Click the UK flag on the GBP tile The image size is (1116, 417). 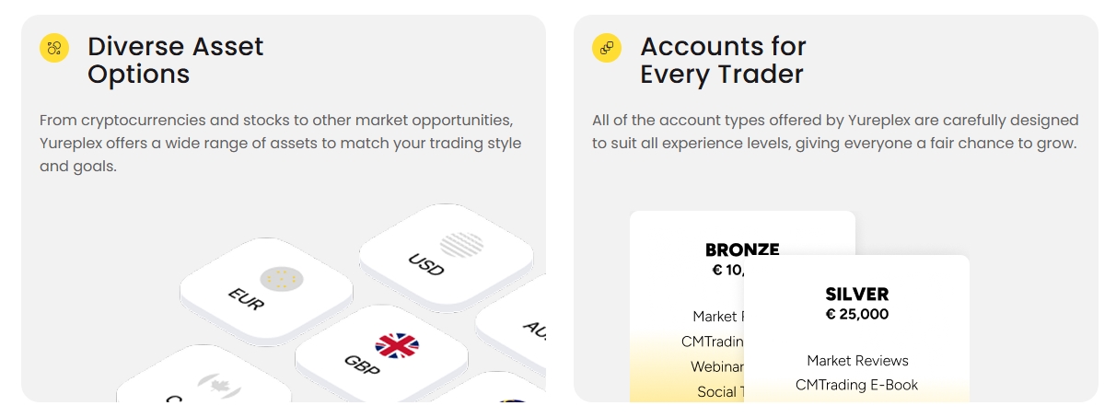(x=397, y=345)
